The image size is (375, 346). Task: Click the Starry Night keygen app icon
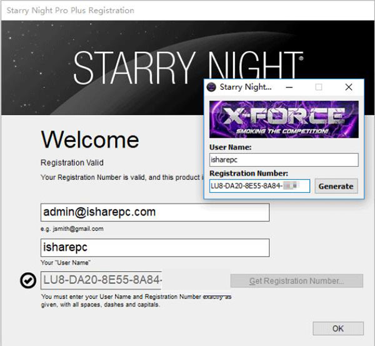click(x=211, y=87)
